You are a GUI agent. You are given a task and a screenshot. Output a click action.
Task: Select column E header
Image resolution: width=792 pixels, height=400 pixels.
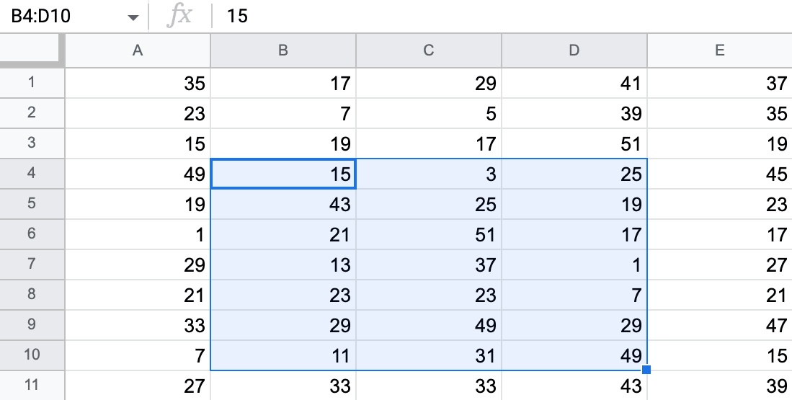pos(719,50)
